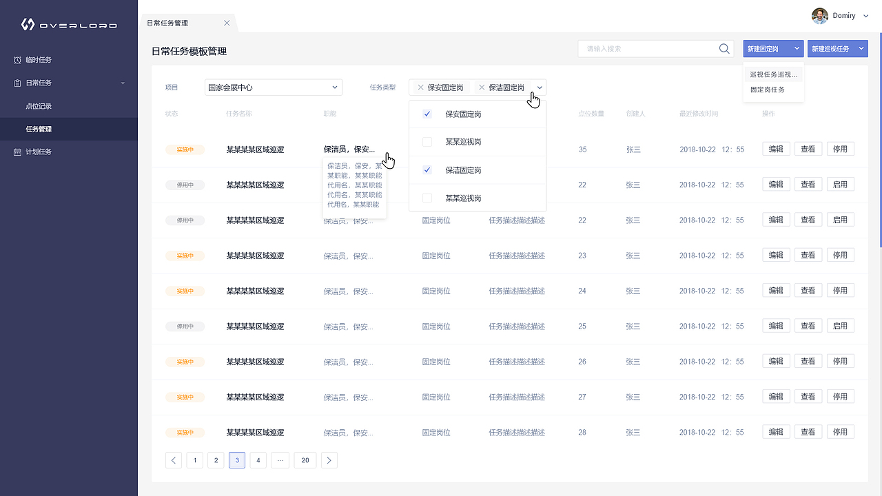Click 启用 in the row with 25 points
Screen dimensions: 882x496
pos(841,326)
